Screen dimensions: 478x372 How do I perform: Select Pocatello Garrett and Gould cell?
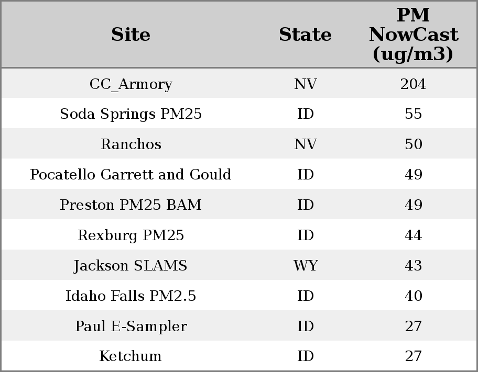pos(131,174)
